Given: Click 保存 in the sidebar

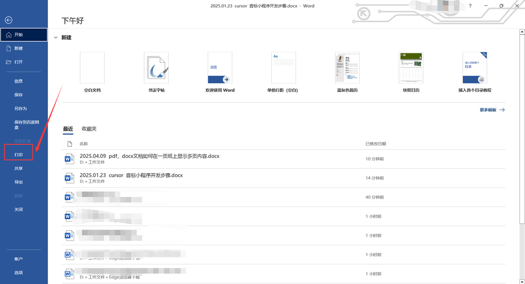Looking at the screenshot, I should click(18, 95).
